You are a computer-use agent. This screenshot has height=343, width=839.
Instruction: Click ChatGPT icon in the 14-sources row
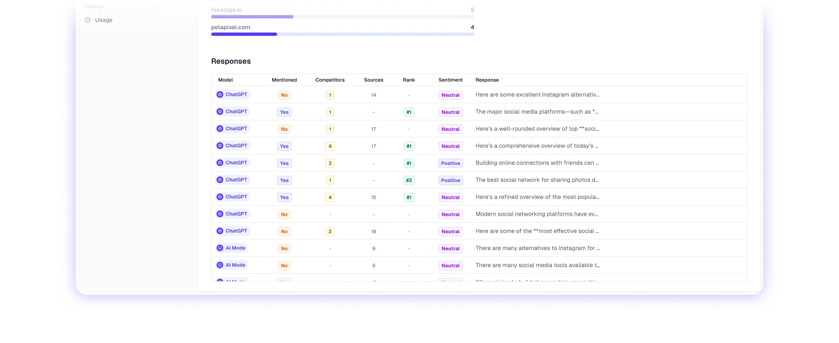pos(220,95)
